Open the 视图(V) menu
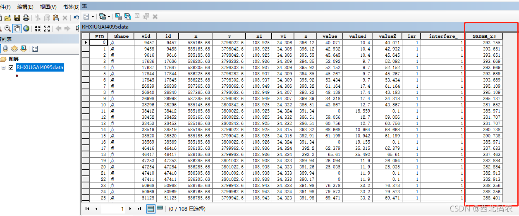Viewport: 519px width, 216px height. point(48,7)
